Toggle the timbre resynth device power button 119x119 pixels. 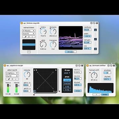pyautogui.click(x=21, y=23)
